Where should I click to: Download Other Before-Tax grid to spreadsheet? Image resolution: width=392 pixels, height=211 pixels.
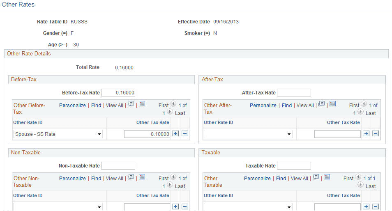[x=142, y=104]
